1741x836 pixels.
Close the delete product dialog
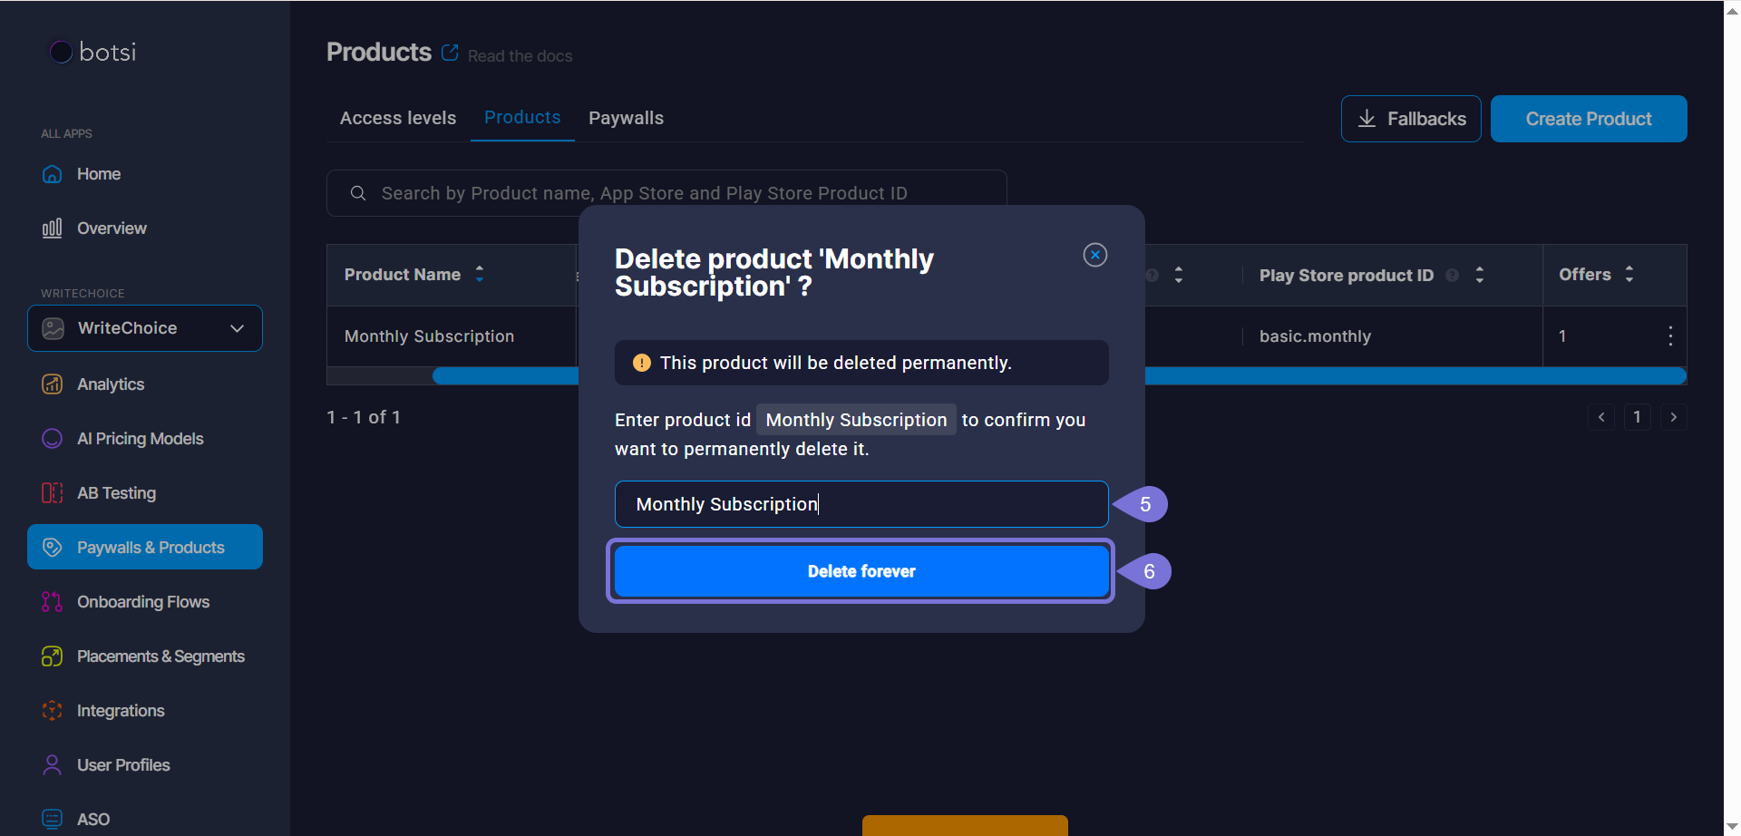pyautogui.click(x=1094, y=255)
